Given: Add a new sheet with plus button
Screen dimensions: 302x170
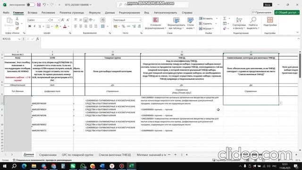Looking at the screenshot, I should pyautogui.click(x=175, y=154).
